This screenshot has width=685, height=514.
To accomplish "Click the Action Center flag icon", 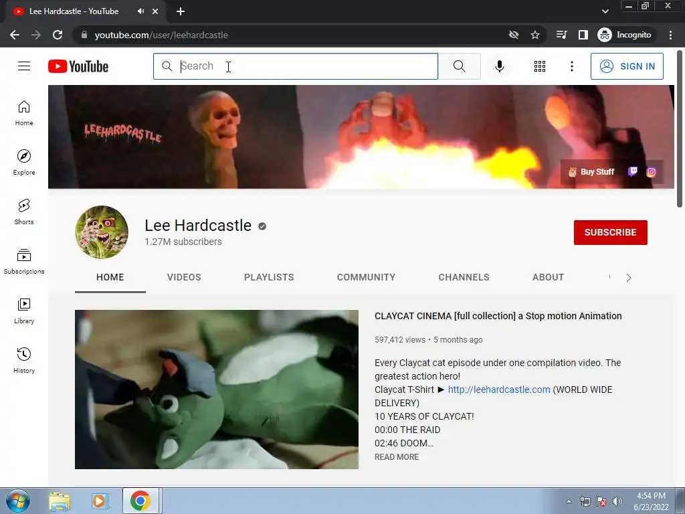I will coord(601,501).
